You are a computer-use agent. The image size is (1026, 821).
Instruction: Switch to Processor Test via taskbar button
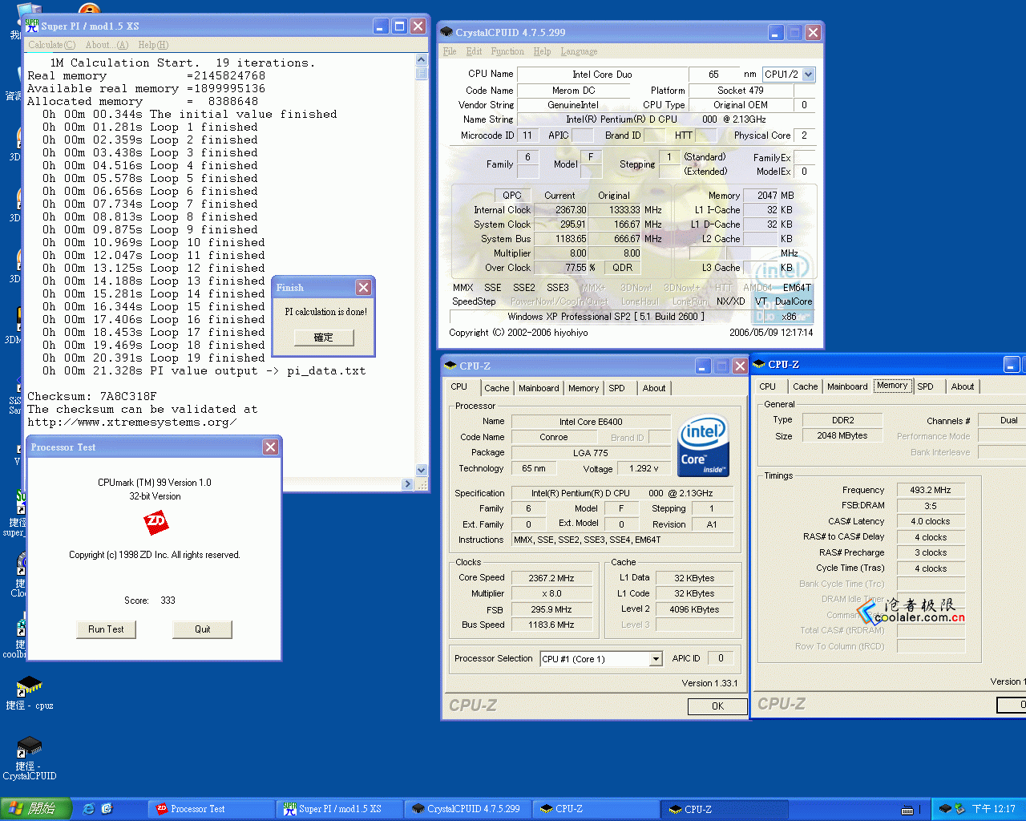(x=212, y=809)
